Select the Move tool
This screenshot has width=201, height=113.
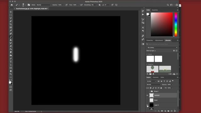[11, 12]
